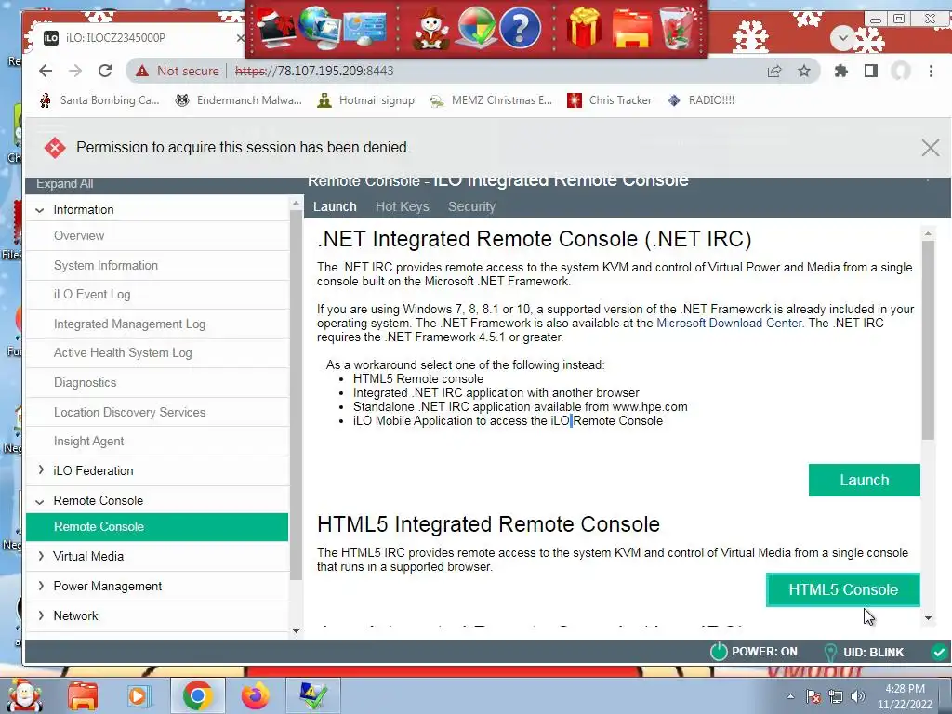
Task: Follow the Microsoft Download Center link
Action: 729,323
